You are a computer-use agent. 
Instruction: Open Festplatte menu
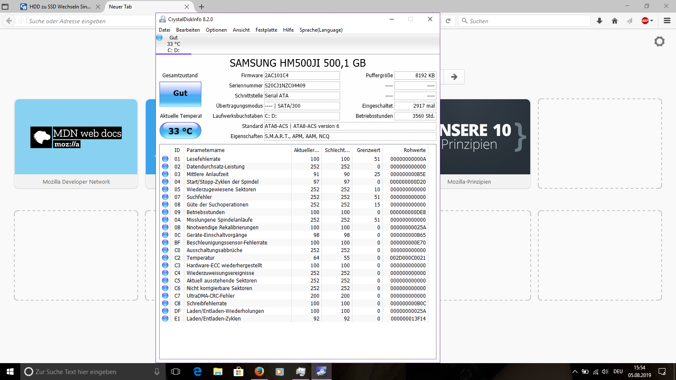pos(266,30)
